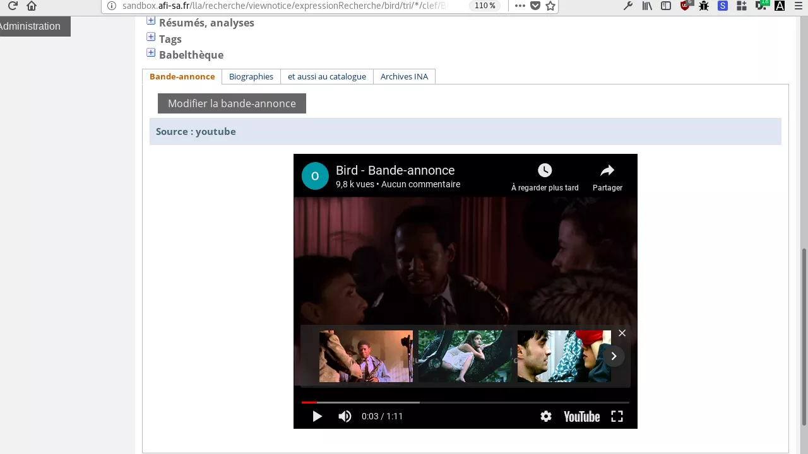Open YouTube player settings gear
Viewport: 808px width, 454px height.
tap(546, 416)
